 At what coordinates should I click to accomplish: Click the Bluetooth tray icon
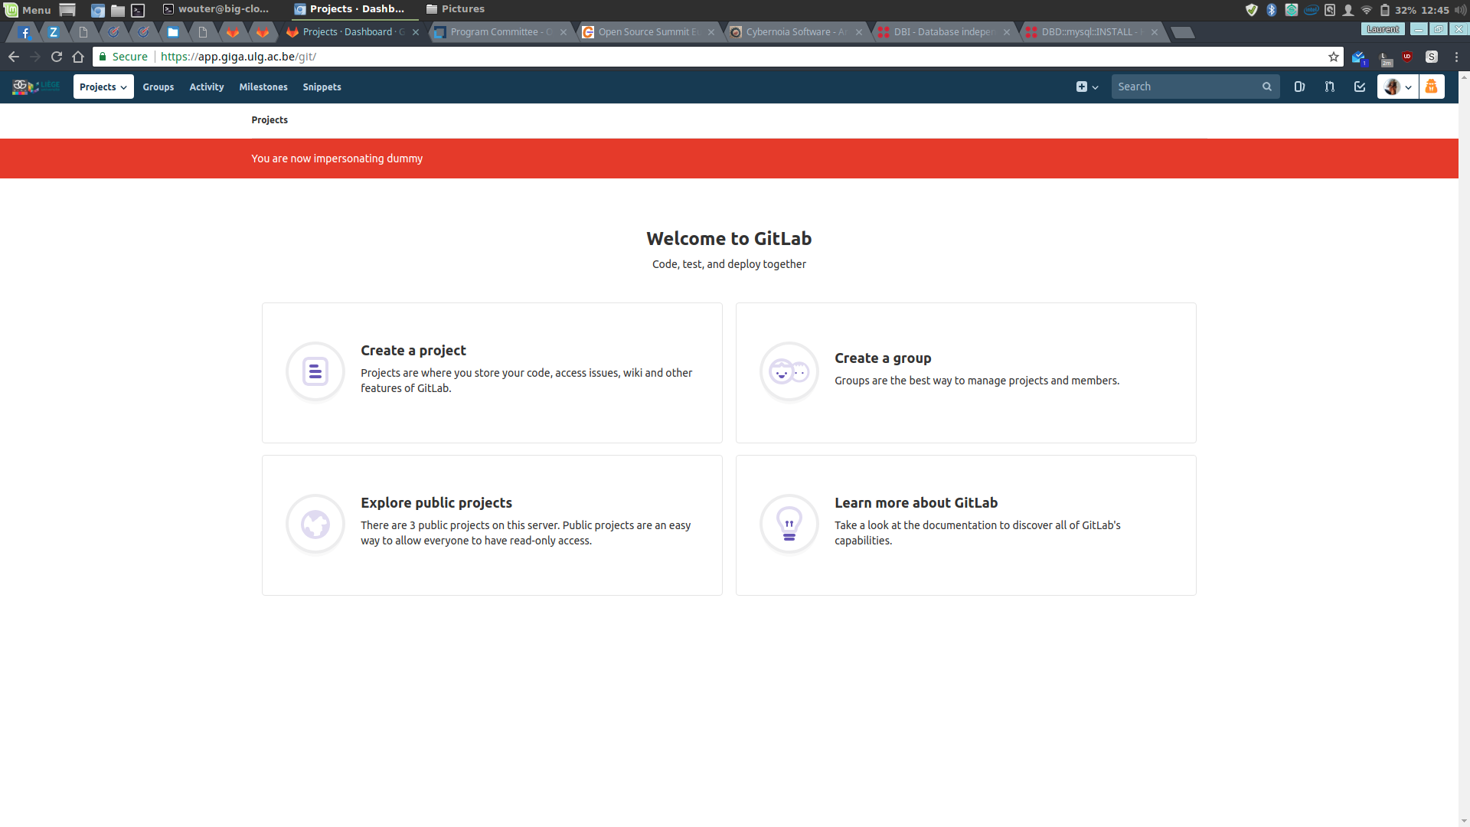coord(1271,10)
